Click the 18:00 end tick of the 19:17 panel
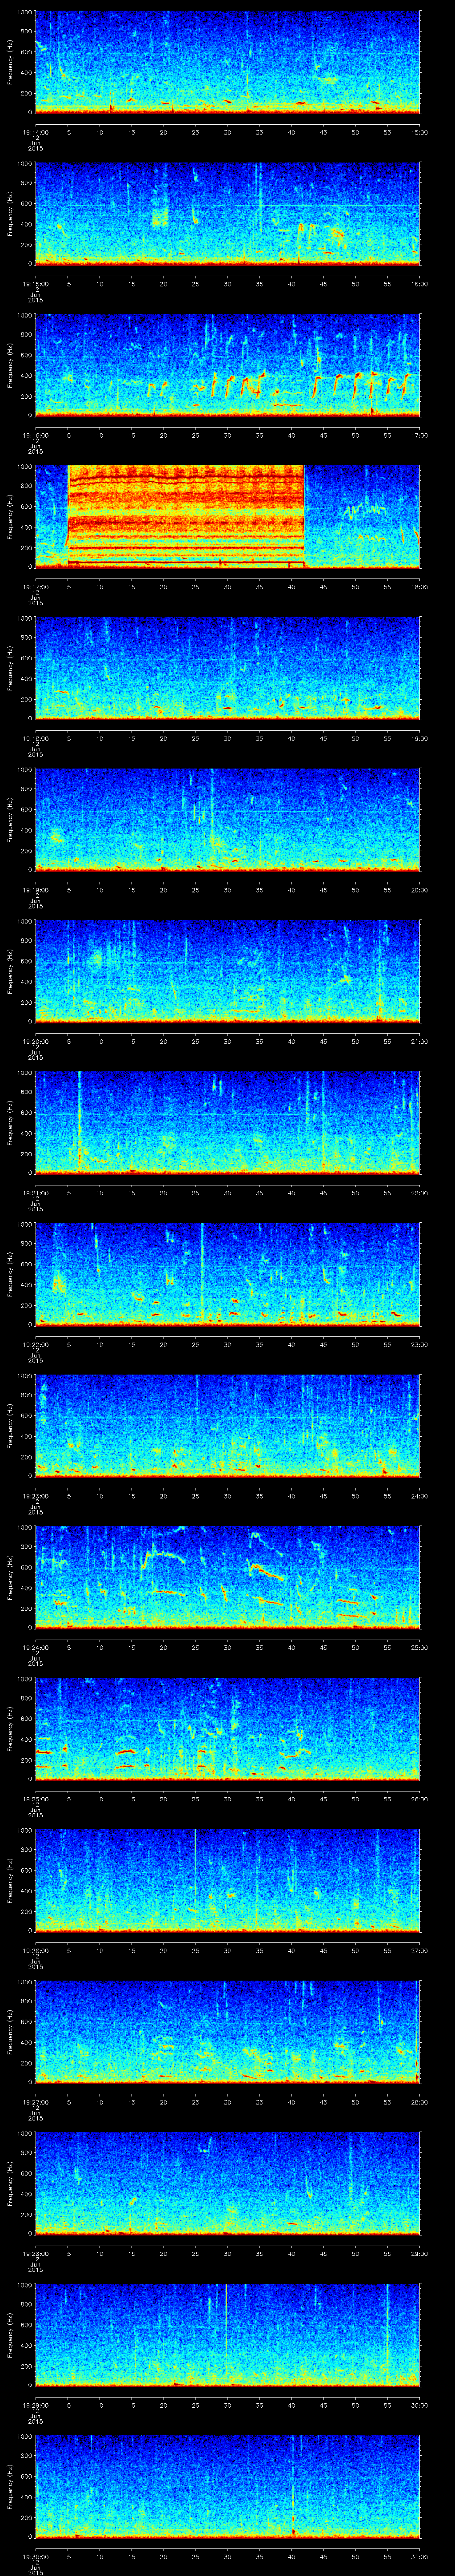 click(419, 587)
